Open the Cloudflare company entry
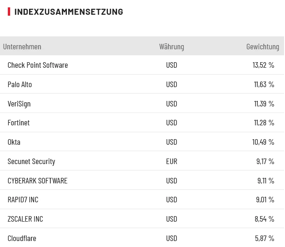Screen dimensions: 285x247 coord(22,238)
